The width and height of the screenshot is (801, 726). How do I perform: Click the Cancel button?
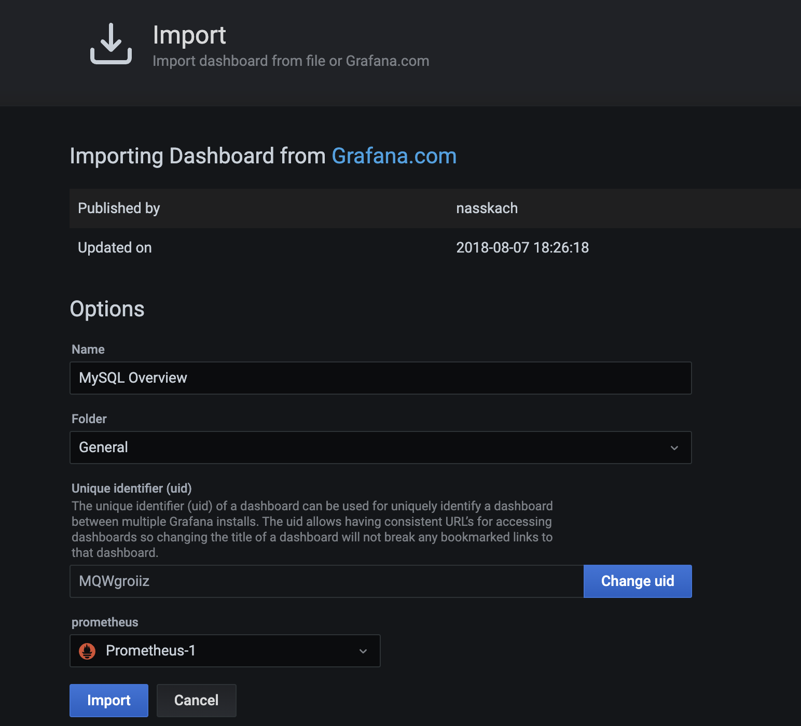tap(197, 701)
